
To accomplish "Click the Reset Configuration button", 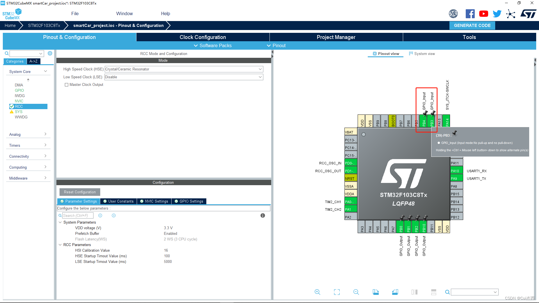I will pos(80,192).
